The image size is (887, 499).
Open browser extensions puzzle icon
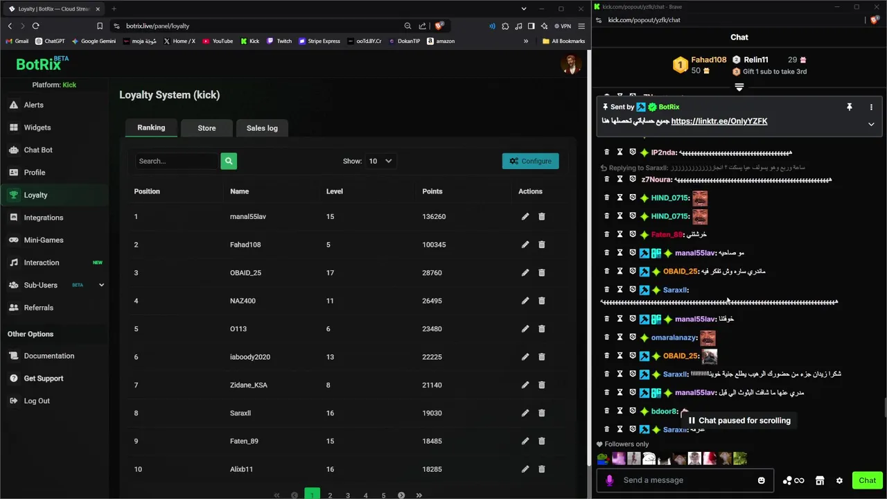point(505,26)
